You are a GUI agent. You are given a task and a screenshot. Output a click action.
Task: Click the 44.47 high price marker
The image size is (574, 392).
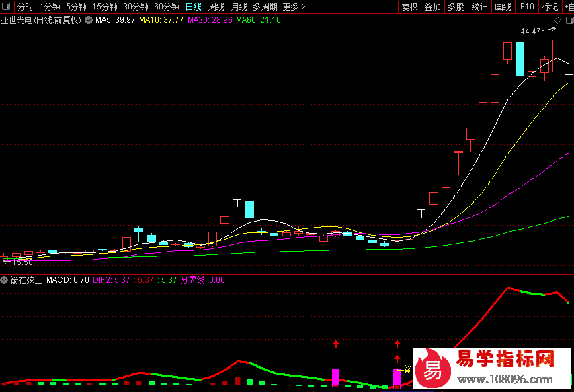tap(530, 32)
